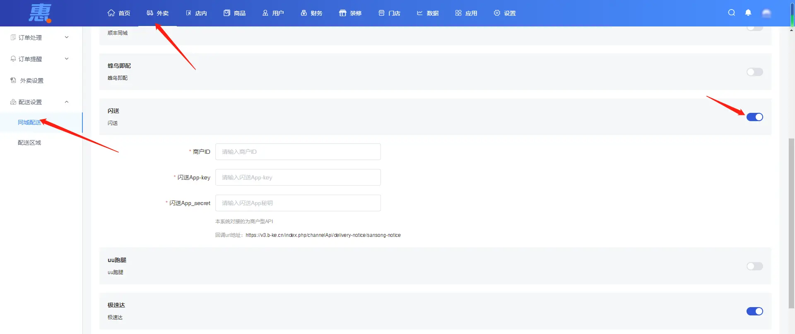Open the 设置 menu
This screenshot has height=334, width=795.
click(510, 13)
